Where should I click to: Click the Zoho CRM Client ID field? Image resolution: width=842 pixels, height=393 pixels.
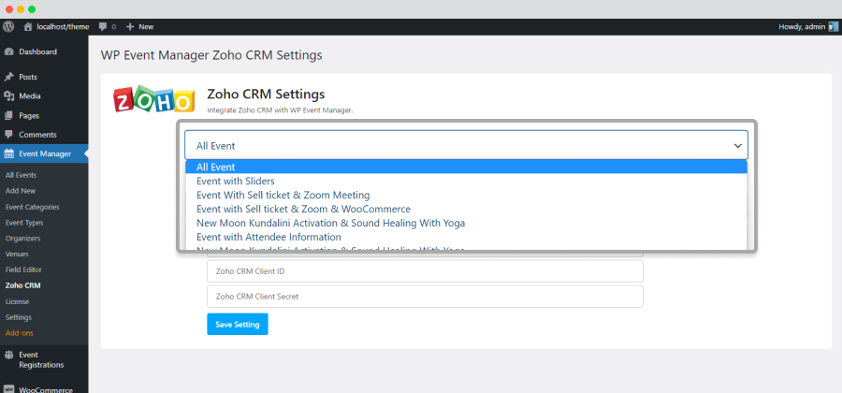425,271
